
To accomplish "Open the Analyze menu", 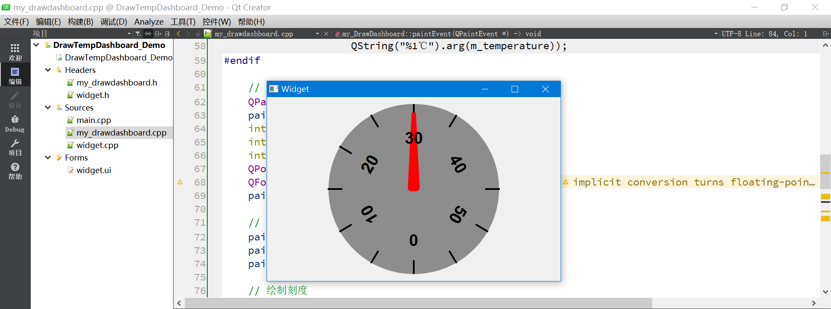I will click(x=149, y=22).
